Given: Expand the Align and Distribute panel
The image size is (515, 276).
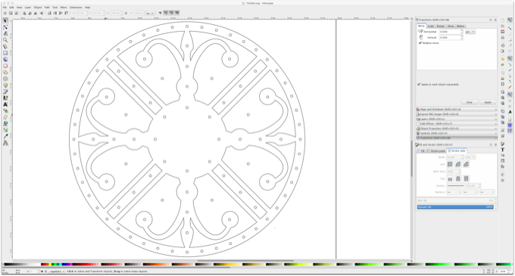Looking at the screenshot, I should pyautogui.click(x=457, y=110).
